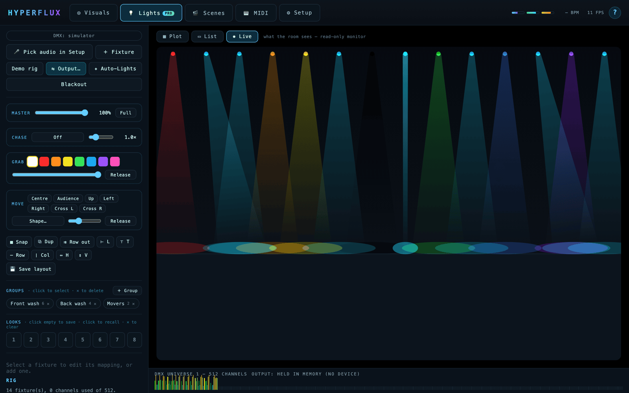Grab the red color swatch
The width and height of the screenshot is (629, 393).
click(x=44, y=162)
